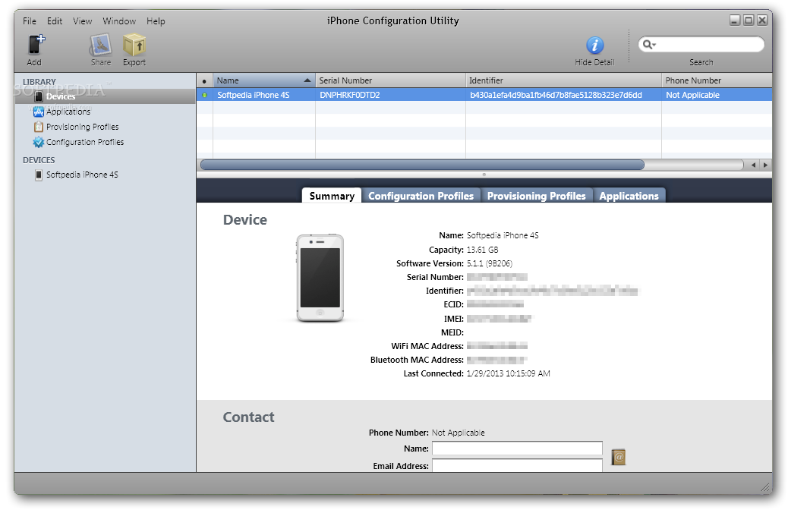Maximize the iPhone Configuration Utility window
This screenshot has width=788, height=510.
click(749, 20)
